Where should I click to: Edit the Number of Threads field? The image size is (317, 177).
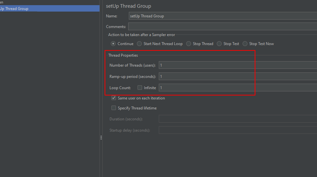tap(238, 65)
